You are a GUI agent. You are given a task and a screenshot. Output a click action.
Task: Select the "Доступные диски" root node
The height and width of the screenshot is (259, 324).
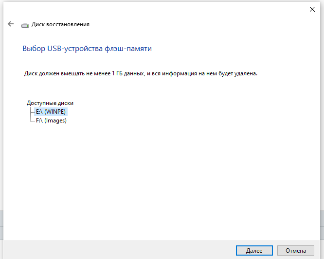click(x=50, y=103)
